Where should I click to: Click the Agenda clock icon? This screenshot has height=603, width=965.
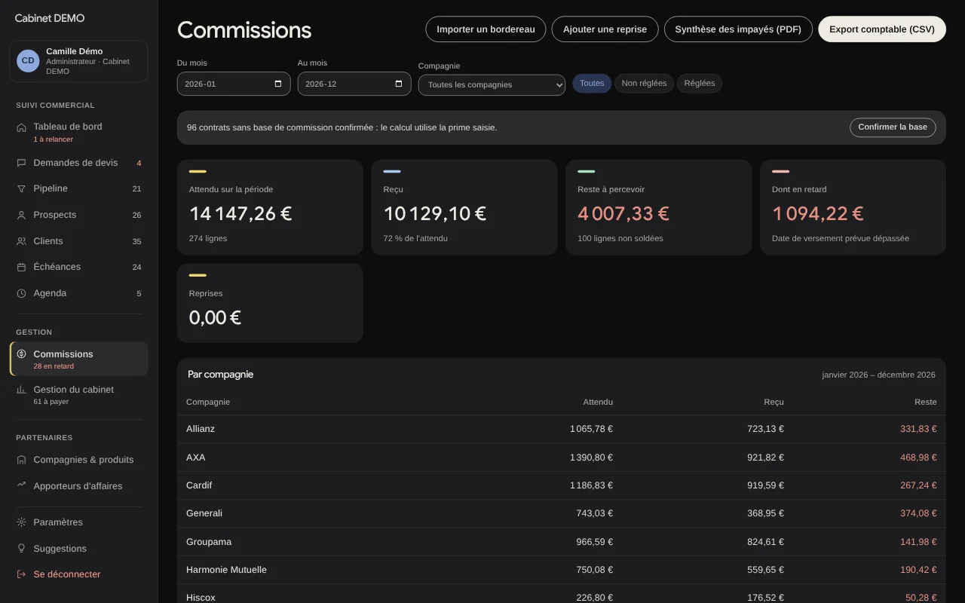pyautogui.click(x=21, y=293)
